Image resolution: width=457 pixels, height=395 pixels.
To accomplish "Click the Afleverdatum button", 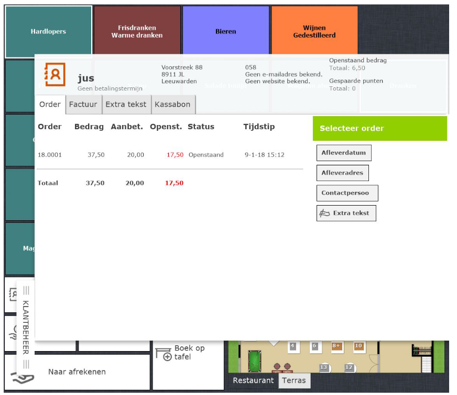I will point(344,153).
